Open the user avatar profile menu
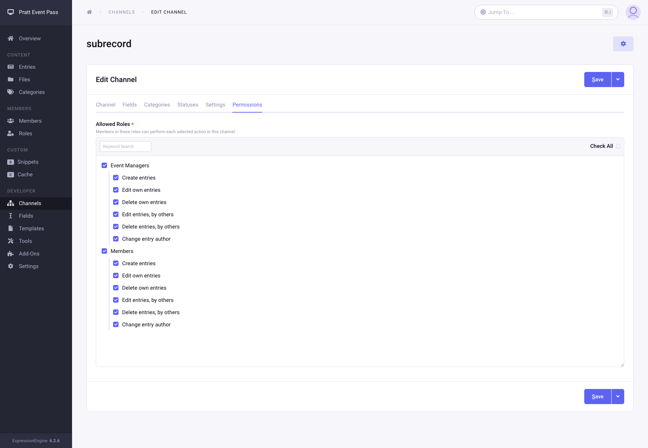The width and height of the screenshot is (648, 448). click(x=633, y=12)
